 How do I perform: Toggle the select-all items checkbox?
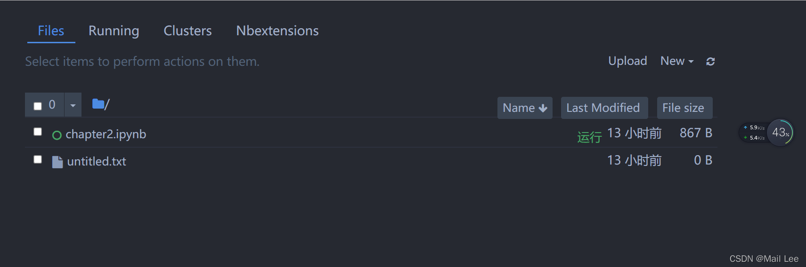(x=38, y=106)
